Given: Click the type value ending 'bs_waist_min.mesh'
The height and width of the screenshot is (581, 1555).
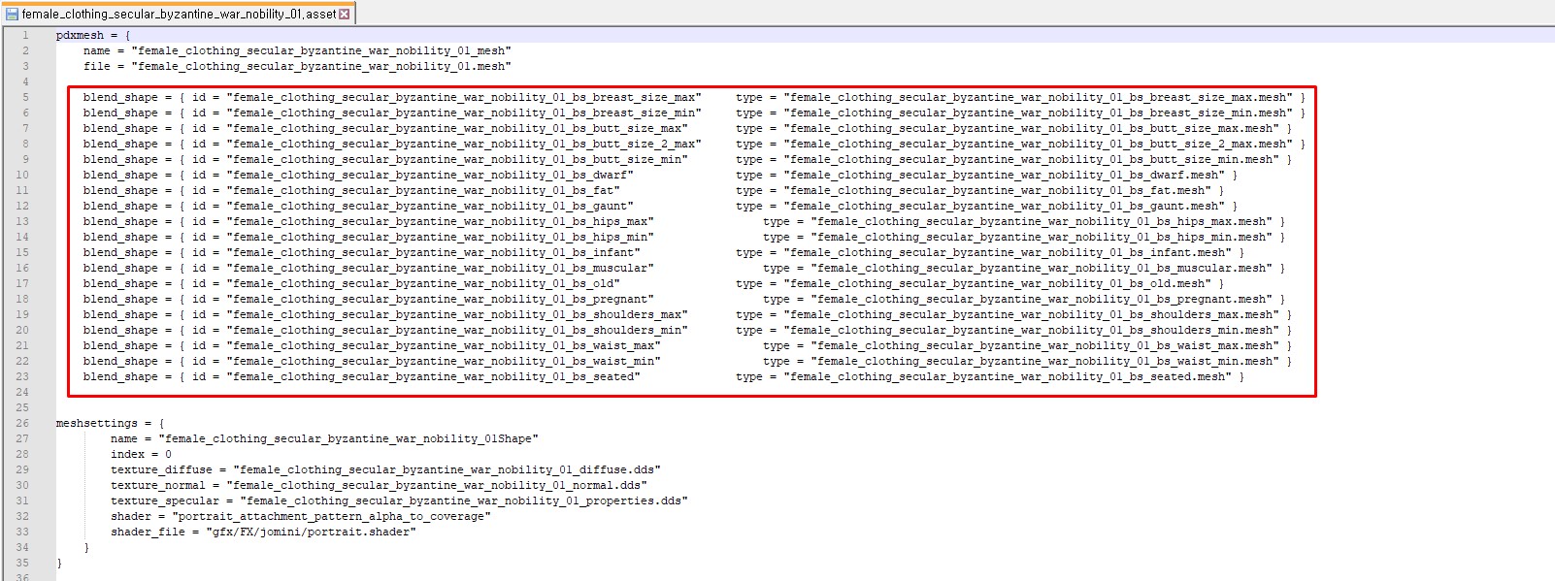Looking at the screenshot, I should pyautogui.click(x=1045, y=361).
